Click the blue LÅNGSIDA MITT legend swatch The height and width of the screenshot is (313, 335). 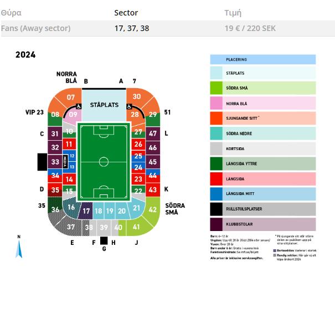point(216,194)
